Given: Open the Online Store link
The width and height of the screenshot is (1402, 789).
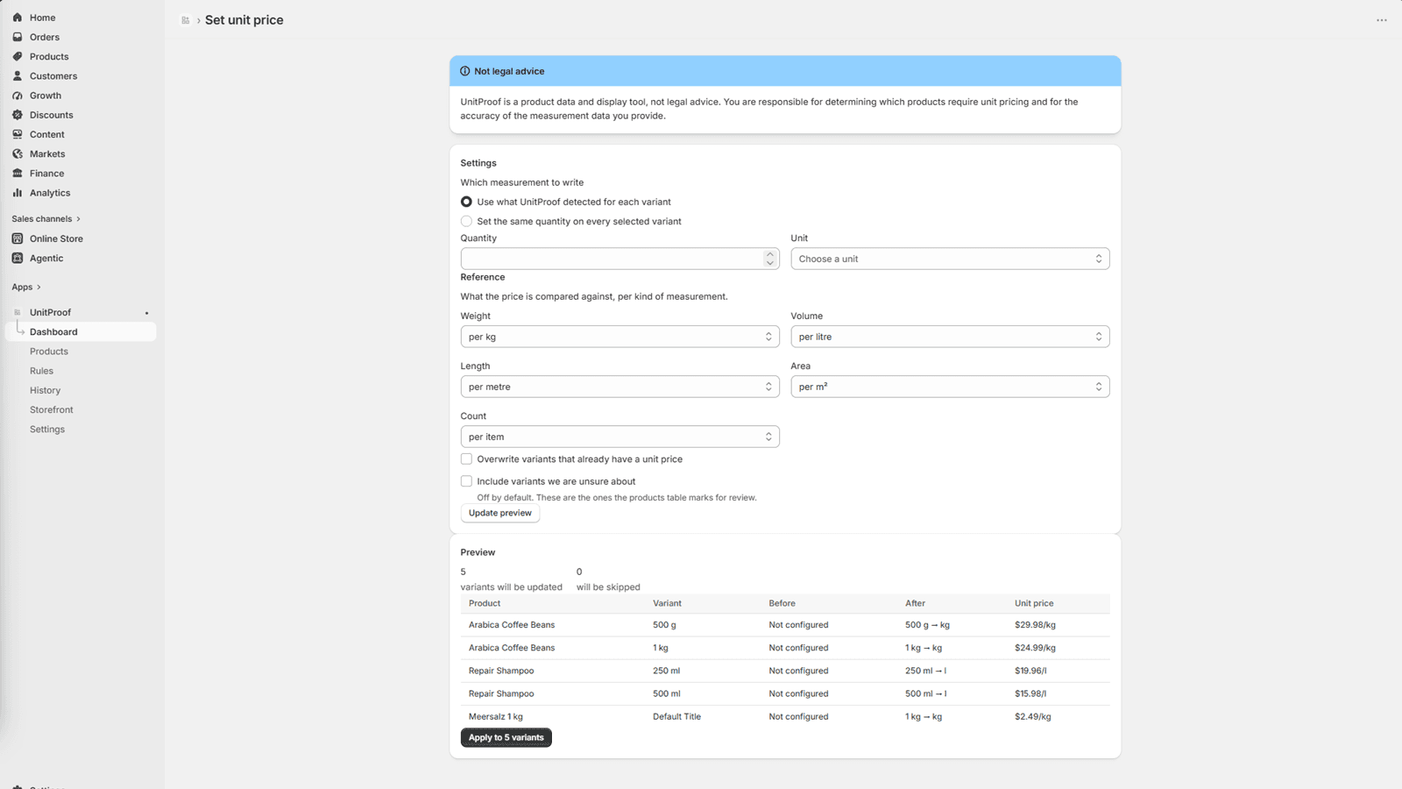Looking at the screenshot, I should coord(56,238).
